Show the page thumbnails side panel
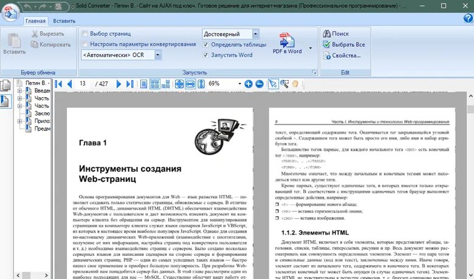Image resolution: width=474 pixels, height=279 pixels. tap(5, 85)
